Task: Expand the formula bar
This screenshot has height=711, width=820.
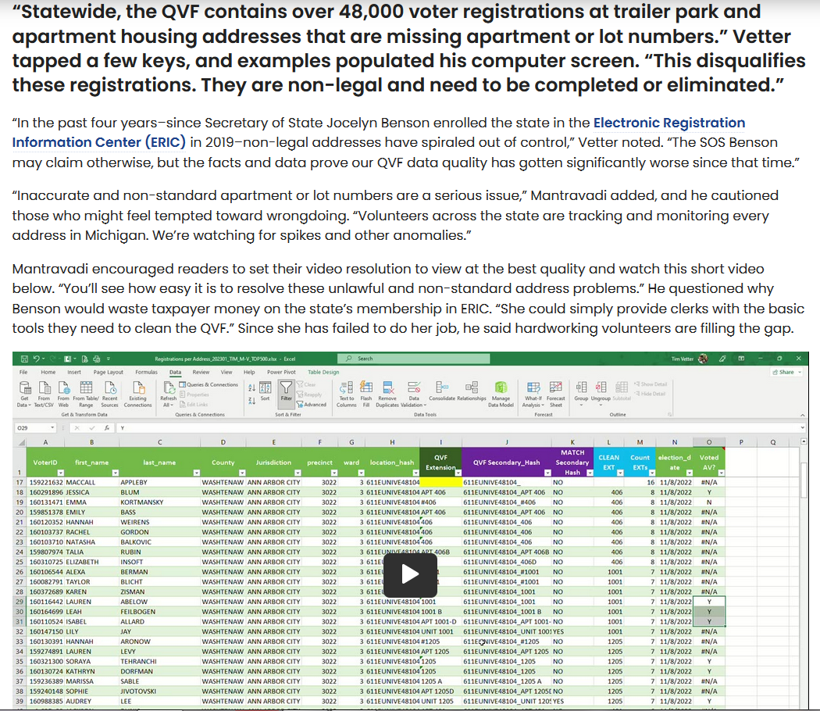Action: pos(802,428)
